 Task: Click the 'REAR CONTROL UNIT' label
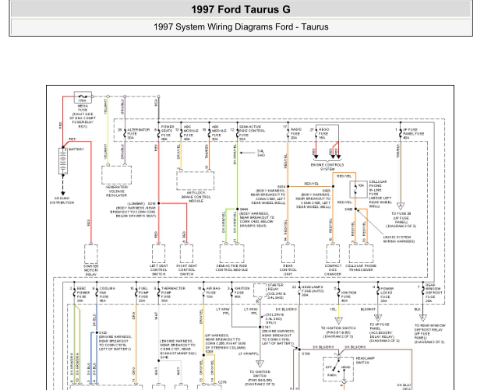point(288,270)
